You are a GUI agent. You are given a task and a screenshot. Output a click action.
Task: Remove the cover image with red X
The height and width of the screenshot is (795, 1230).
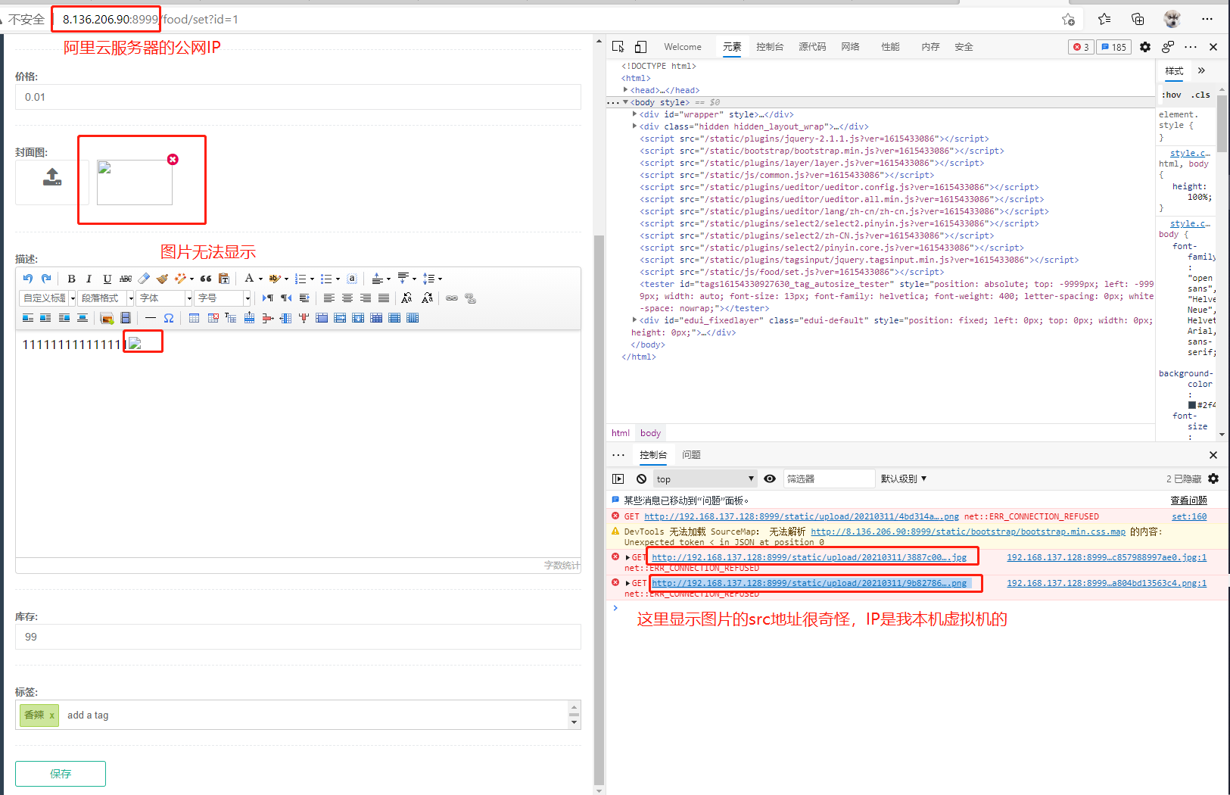coord(173,159)
